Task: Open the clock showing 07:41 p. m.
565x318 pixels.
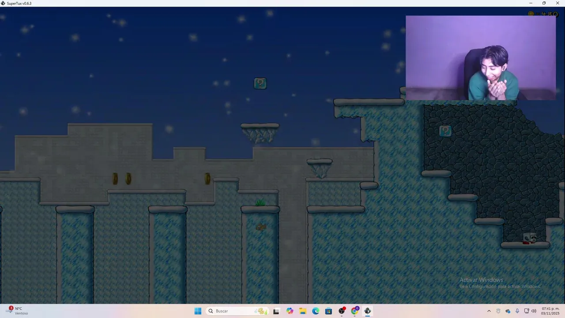Action: pos(550,311)
